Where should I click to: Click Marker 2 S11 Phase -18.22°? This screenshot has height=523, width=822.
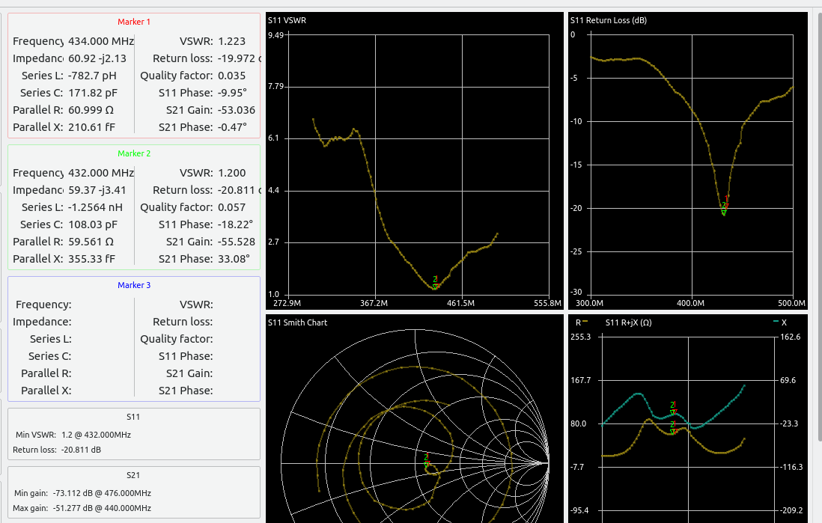[x=235, y=224]
